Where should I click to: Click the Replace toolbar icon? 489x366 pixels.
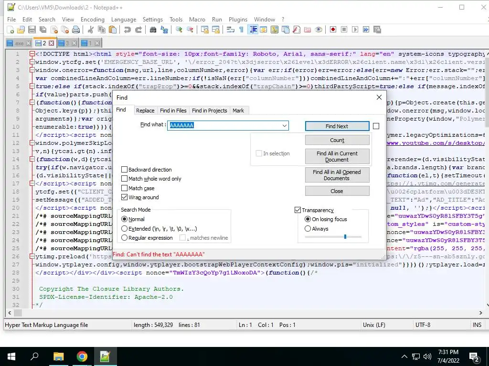(x=164, y=30)
